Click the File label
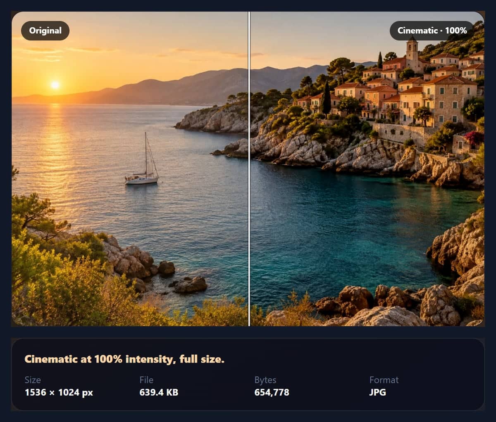The width and height of the screenshot is (496, 422). [146, 380]
